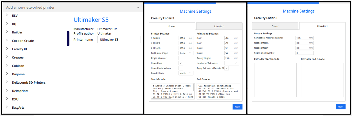Click the X (Width) value field
The height and width of the screenshot is (116, 352).
pyautogui.click(x=186, y=38)
